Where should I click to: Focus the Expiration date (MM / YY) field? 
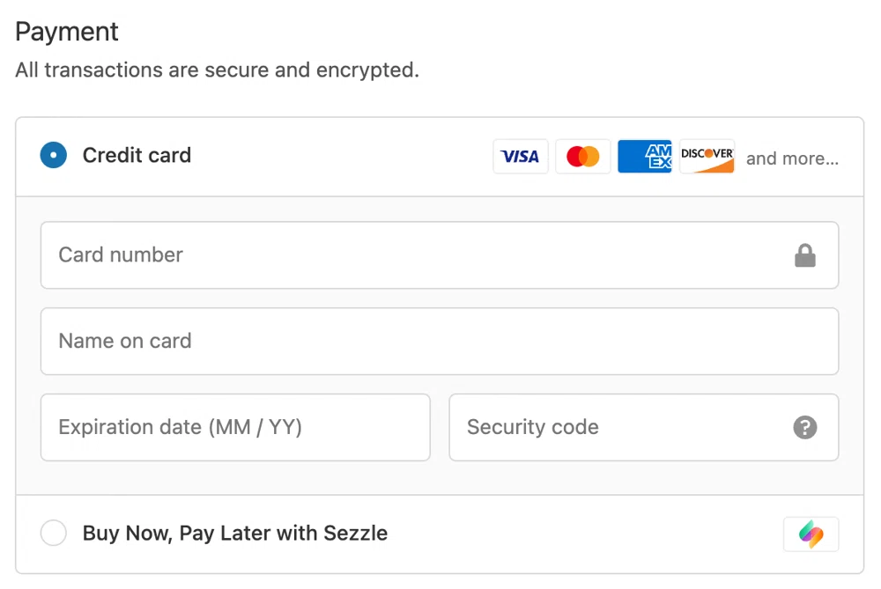pos(235,428)
